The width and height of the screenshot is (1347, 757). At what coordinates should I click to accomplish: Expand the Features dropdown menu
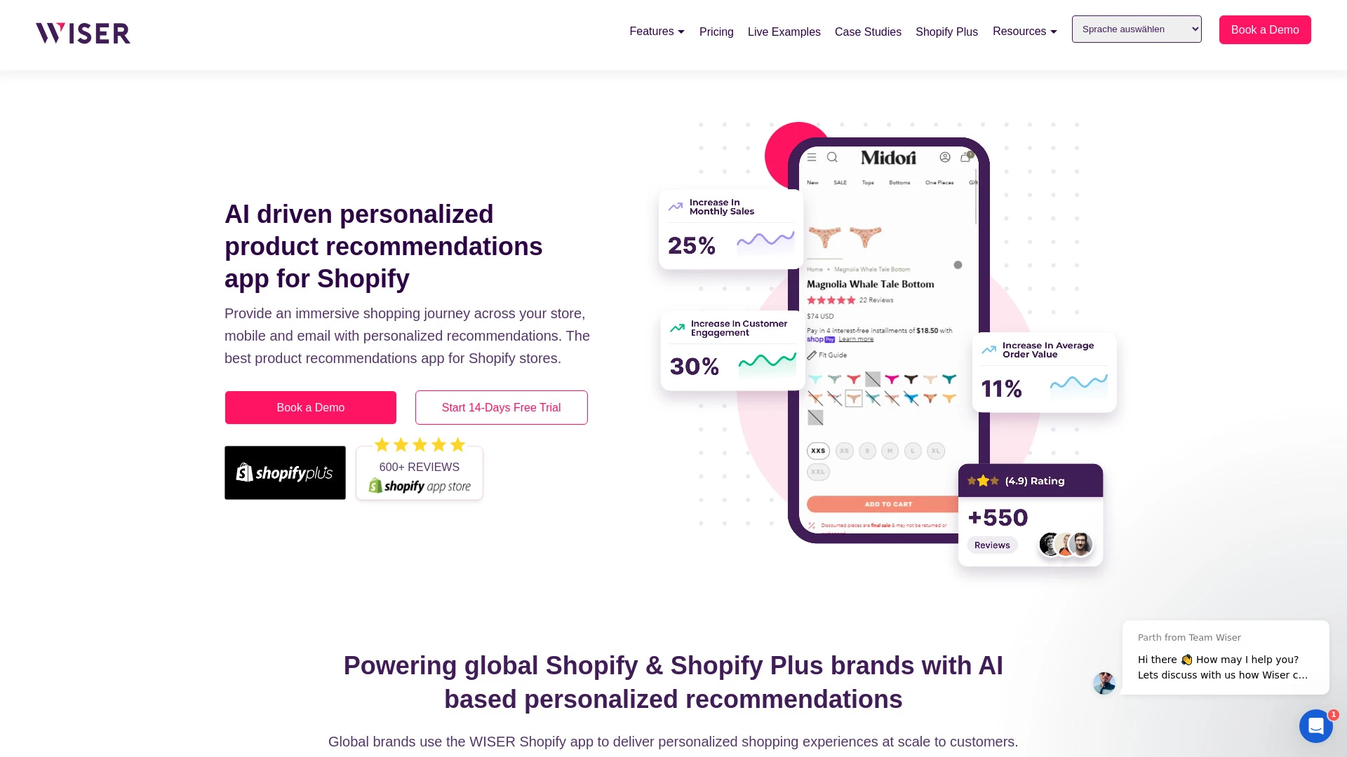coord(657,32)
